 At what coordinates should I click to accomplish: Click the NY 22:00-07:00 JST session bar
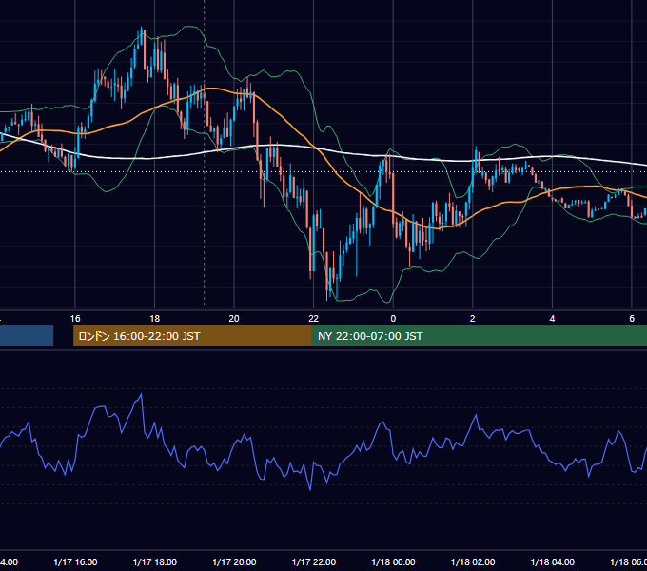coord(479,336)
